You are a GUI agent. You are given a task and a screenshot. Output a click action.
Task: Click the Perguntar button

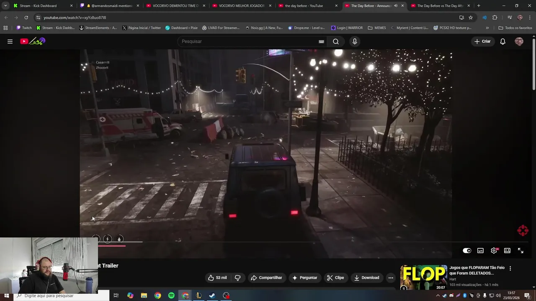click(x=305, y=278)
